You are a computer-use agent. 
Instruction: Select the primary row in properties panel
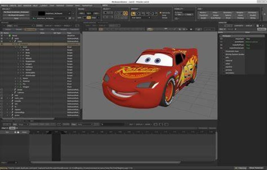242,70
